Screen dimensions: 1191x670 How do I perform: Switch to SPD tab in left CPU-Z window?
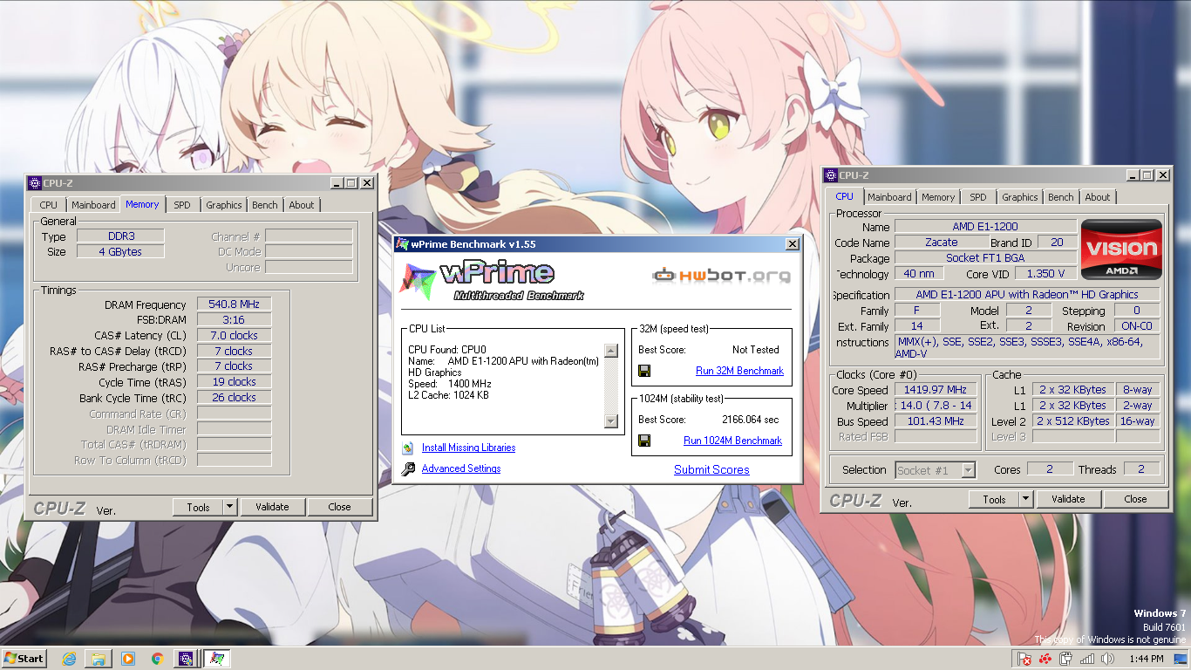point(181,205)
